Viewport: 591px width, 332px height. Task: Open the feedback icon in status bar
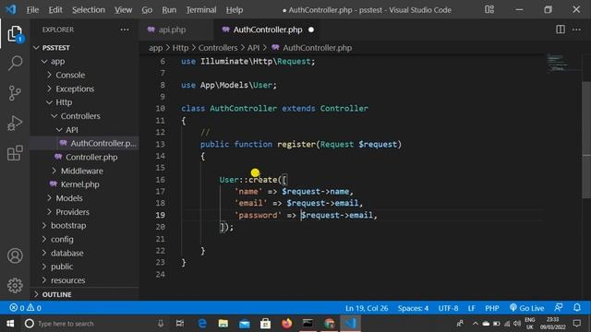559,307
